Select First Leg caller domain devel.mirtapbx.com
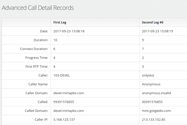187x125 pixels. pos(69,93)
